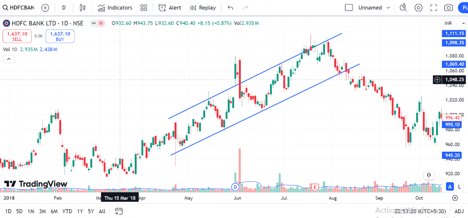Viewport: 468px width, 218px height.
Task: Open the D interval dropdown
Action: [x=64, y=8]
